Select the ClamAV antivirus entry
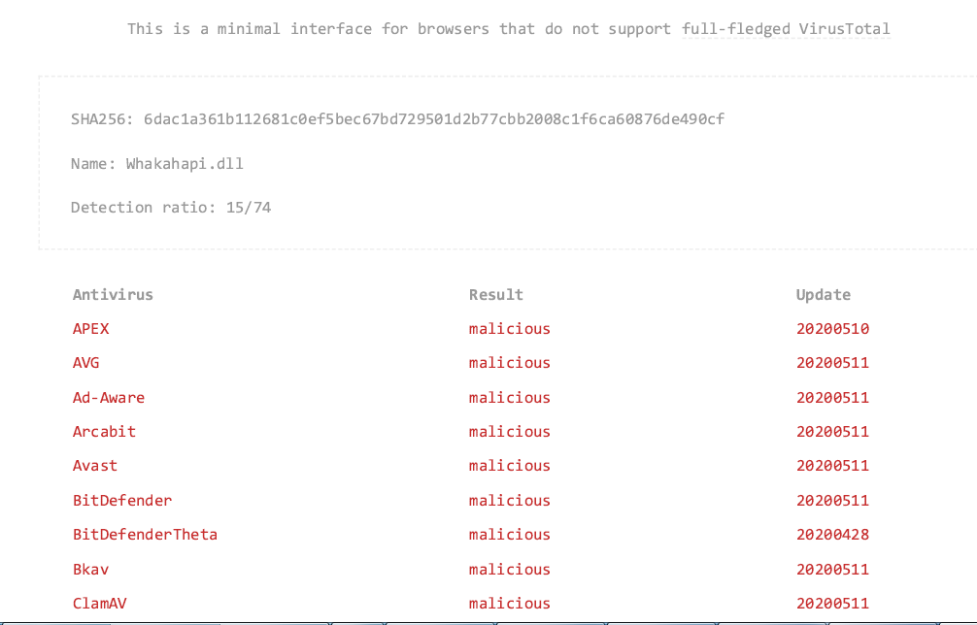The image size is (977, 625). [x=100, y=604]
